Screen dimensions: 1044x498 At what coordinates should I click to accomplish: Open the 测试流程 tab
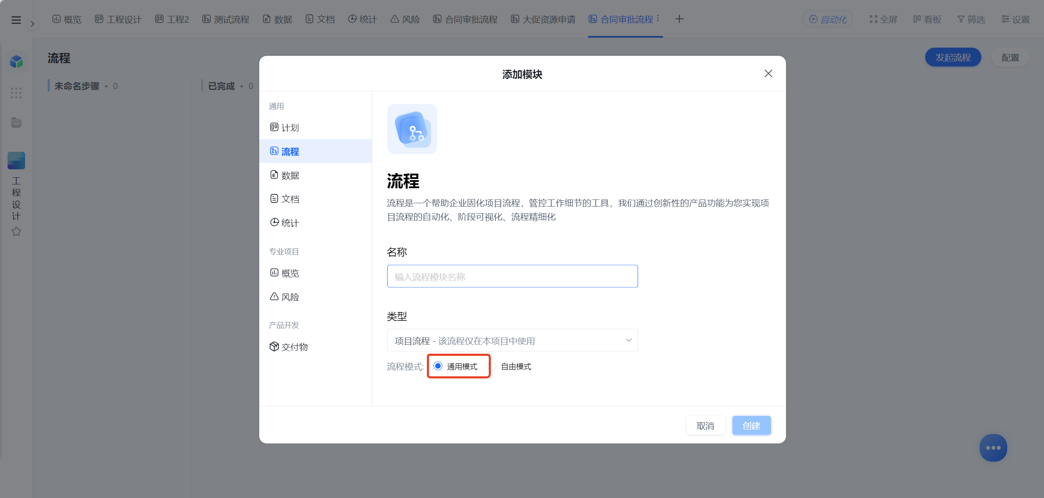[x=226, y=19]
